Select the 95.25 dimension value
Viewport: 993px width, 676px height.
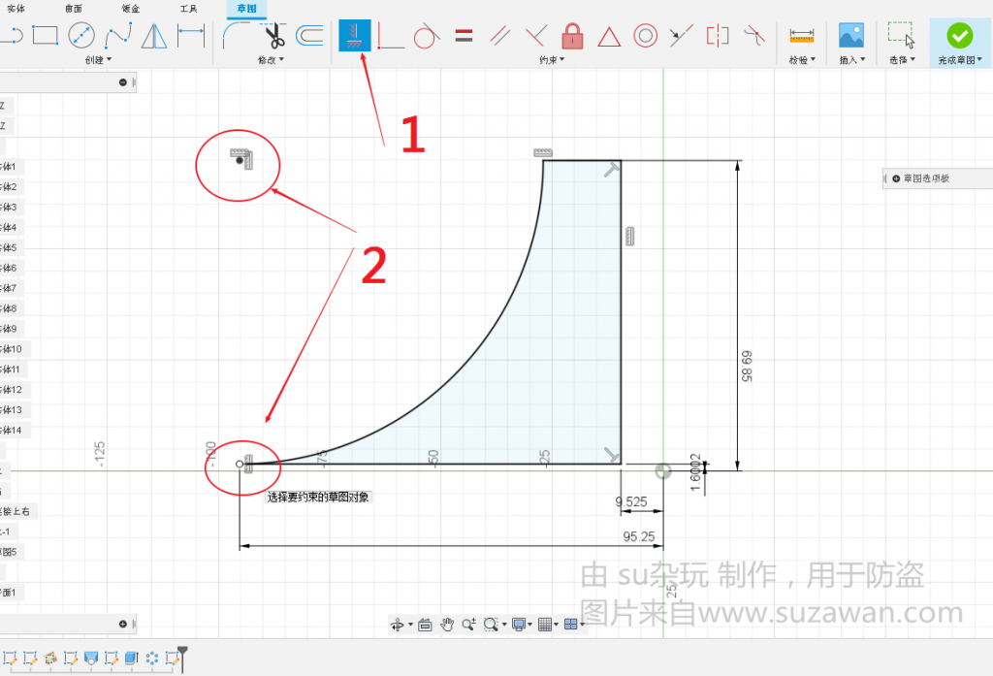tap(638, 536)
